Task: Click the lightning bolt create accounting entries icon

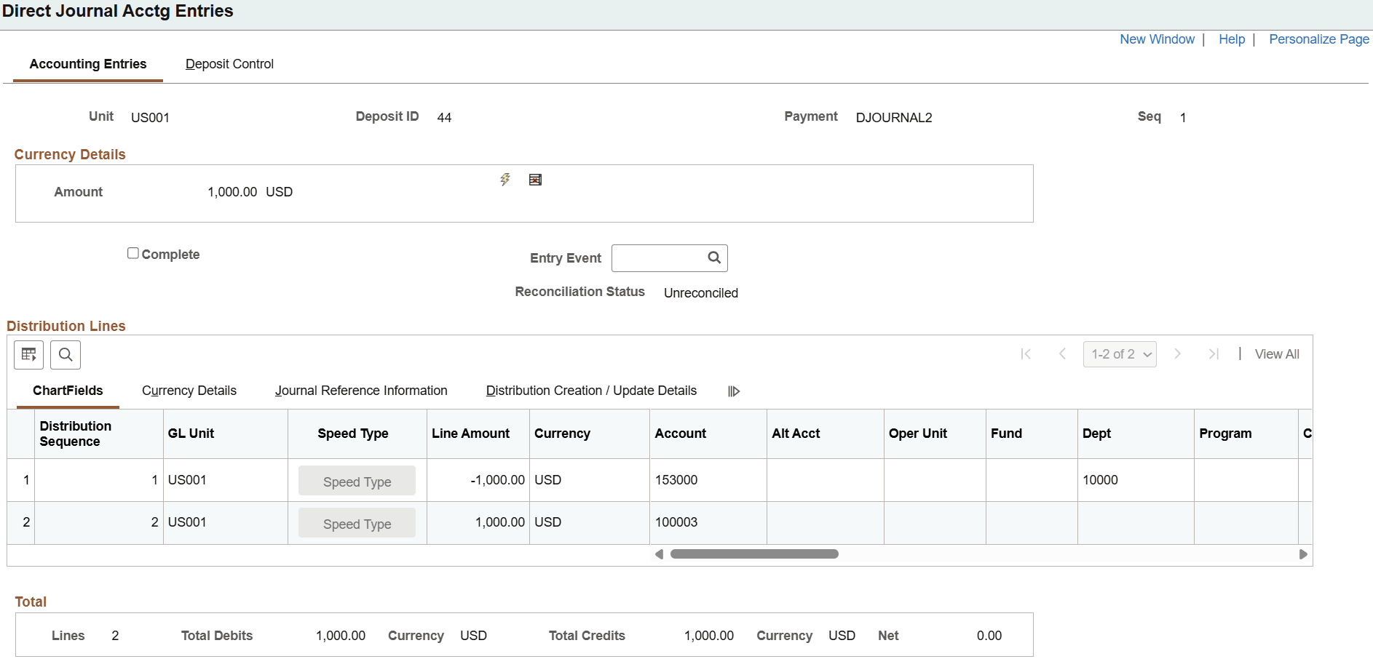Action: click(x=505, y=180)
